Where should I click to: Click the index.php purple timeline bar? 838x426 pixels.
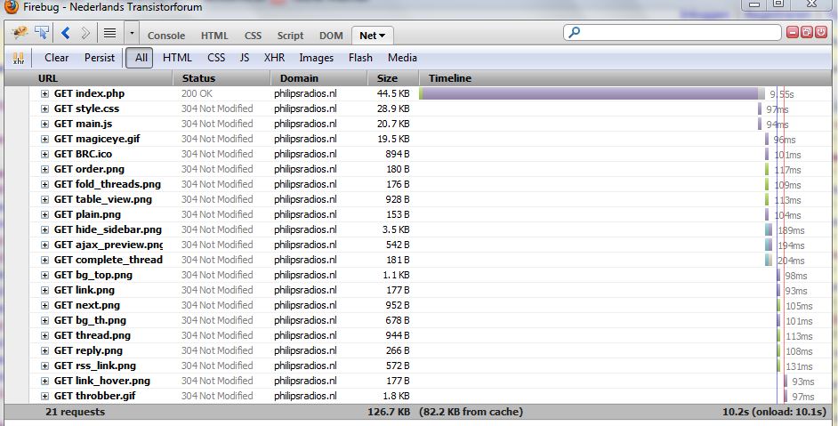591,93
